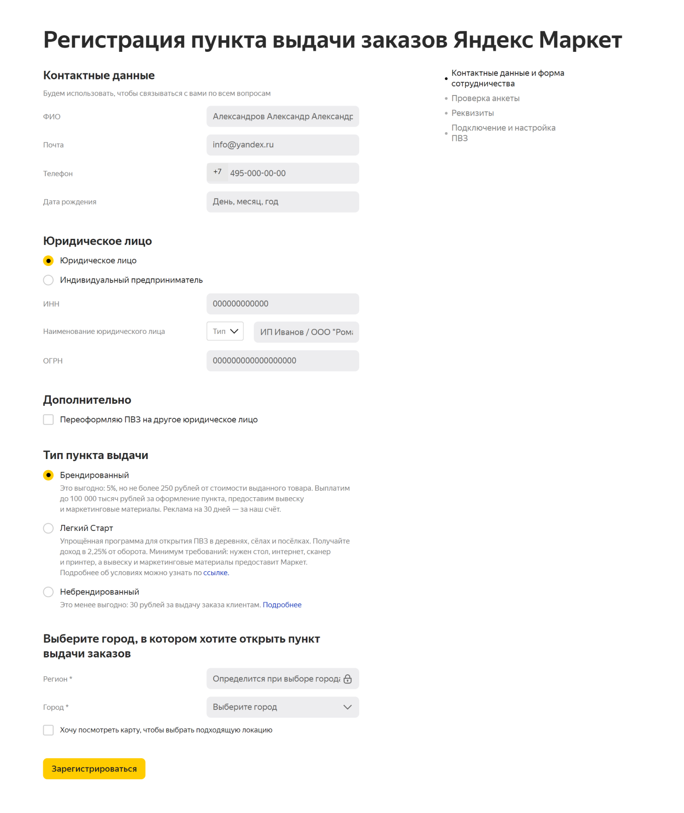Expand the Выберите город dropdown
The height and width of the screenshot is (813, 684).
pos(282,707)
